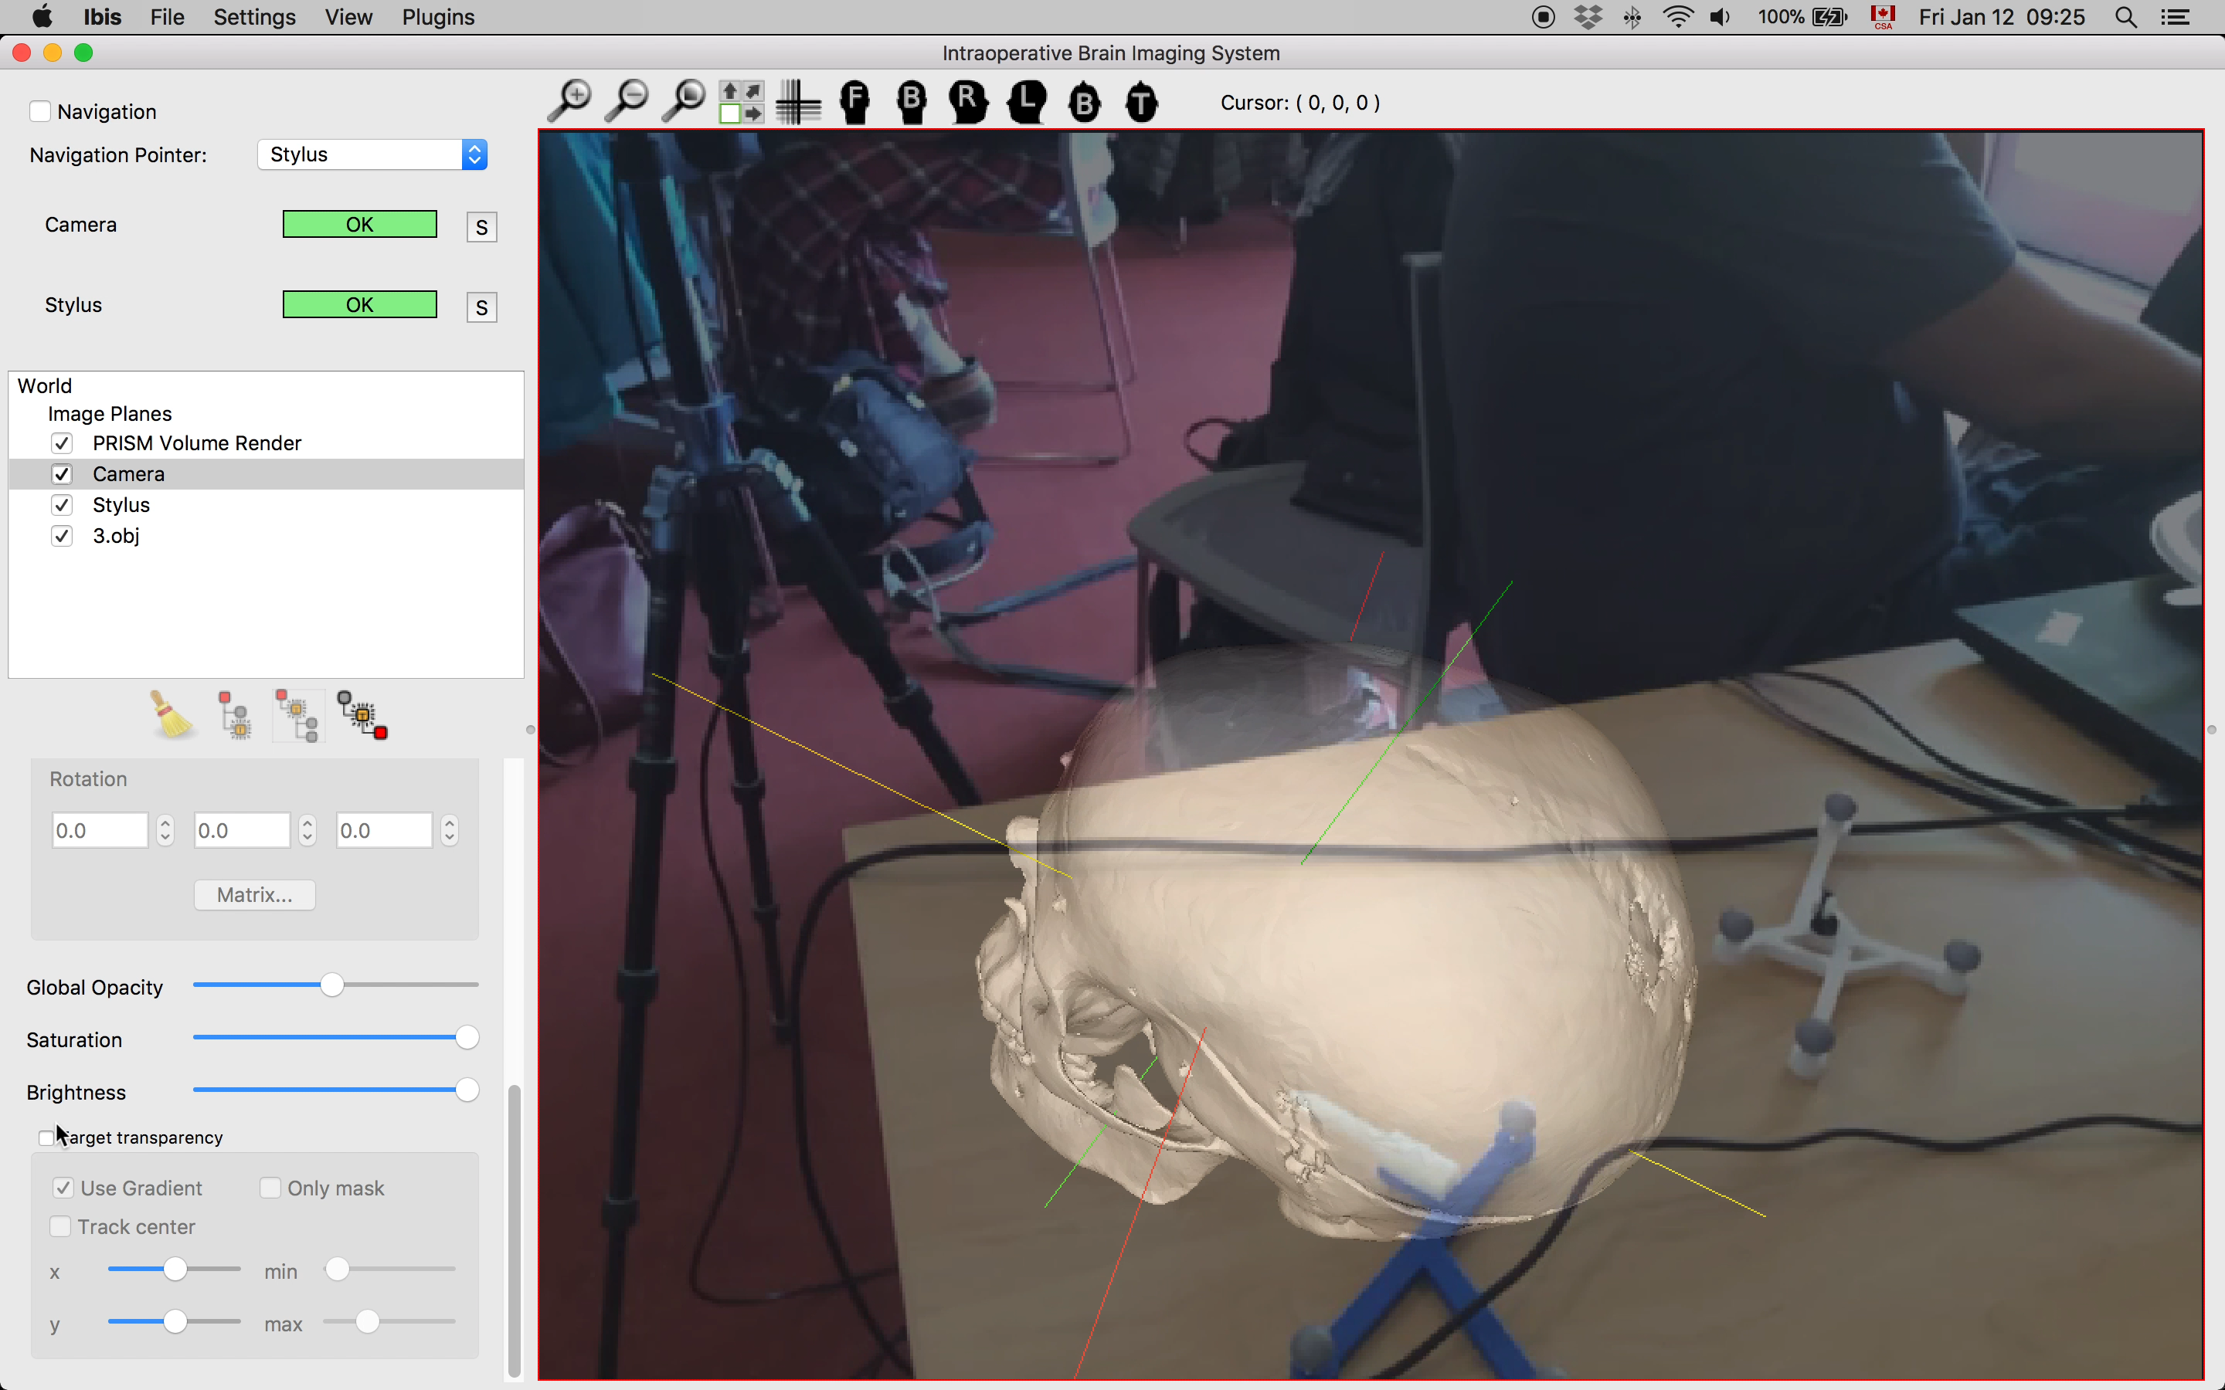Viewport: 2225px width, 1390px height.
Task: Click the Camera OK button
Action: tap(358, 224)
